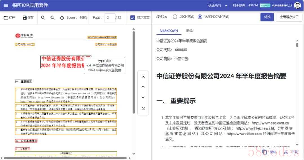Click the 公司代码: 600030 box in document
304x160 pixels.
point(25,45)
